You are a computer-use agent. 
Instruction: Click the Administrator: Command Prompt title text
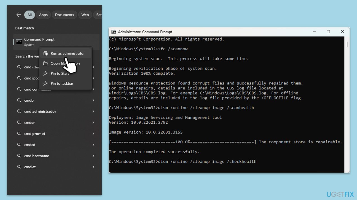[145, 32]
